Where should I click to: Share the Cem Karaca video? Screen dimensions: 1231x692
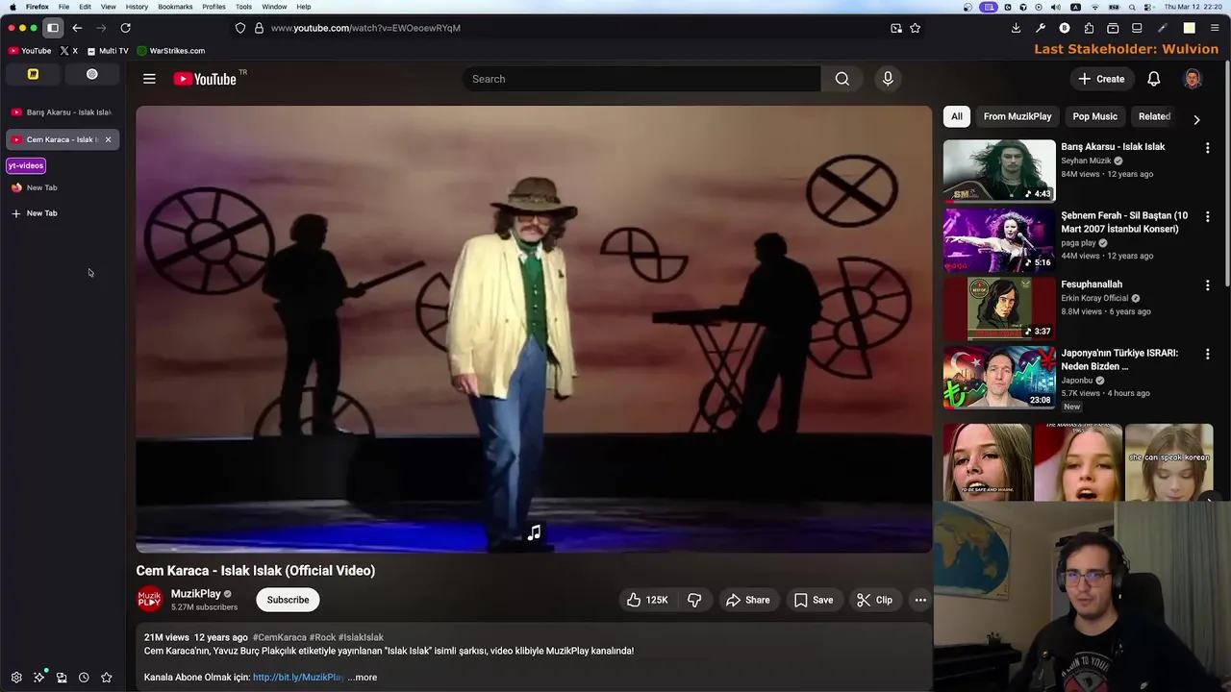tap(748, 600)
